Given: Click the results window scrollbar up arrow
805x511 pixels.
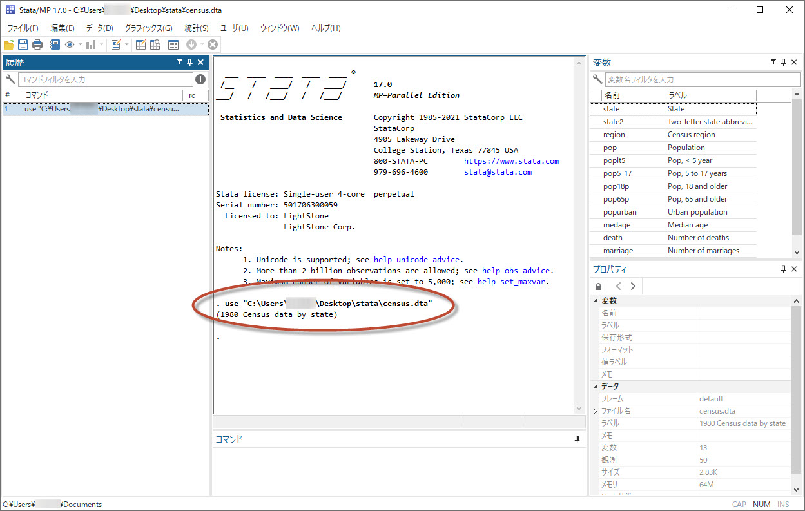Looking at the screenshot, I should [x=580, y=63].
